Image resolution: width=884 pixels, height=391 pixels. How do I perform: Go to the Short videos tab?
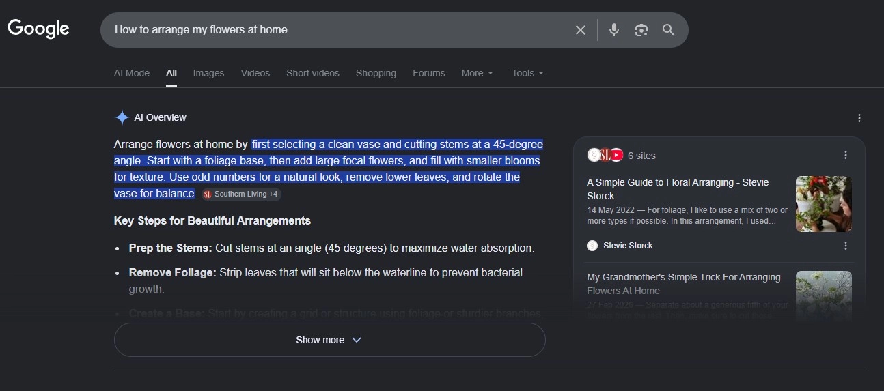[313, 73]
